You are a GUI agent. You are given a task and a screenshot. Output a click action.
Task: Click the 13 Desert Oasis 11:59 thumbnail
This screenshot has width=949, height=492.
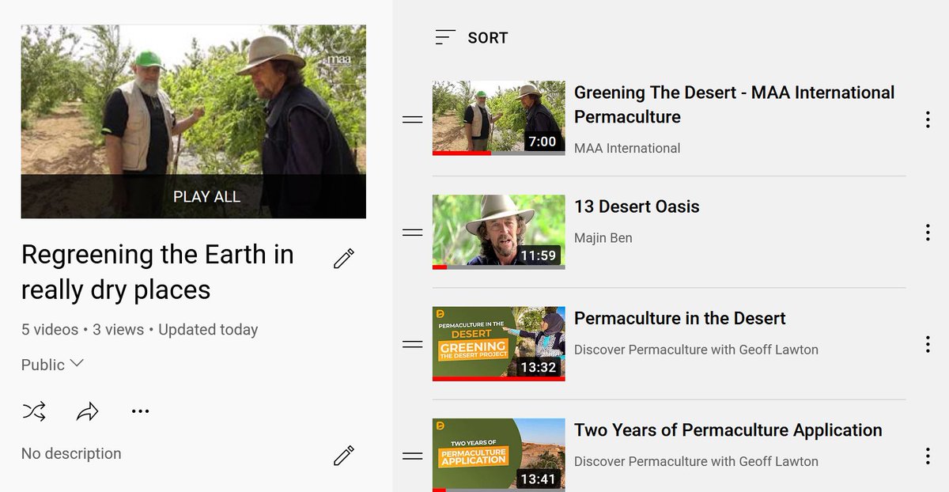tap(499, 232)
